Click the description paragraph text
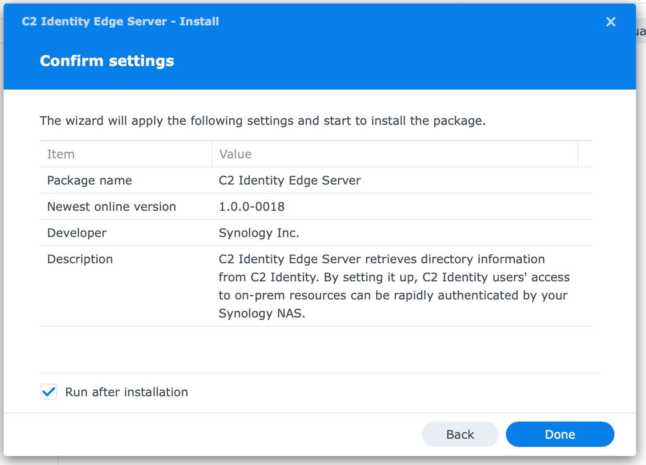Image resolution: width=646 pixels, height=465 pixels. coord(394,286)
